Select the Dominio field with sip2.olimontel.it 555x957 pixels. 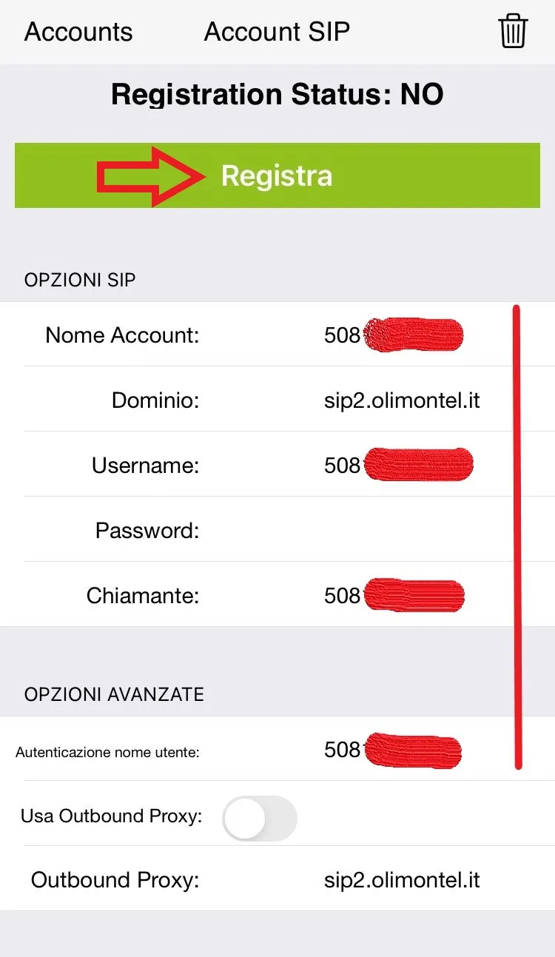click(402, 400)
